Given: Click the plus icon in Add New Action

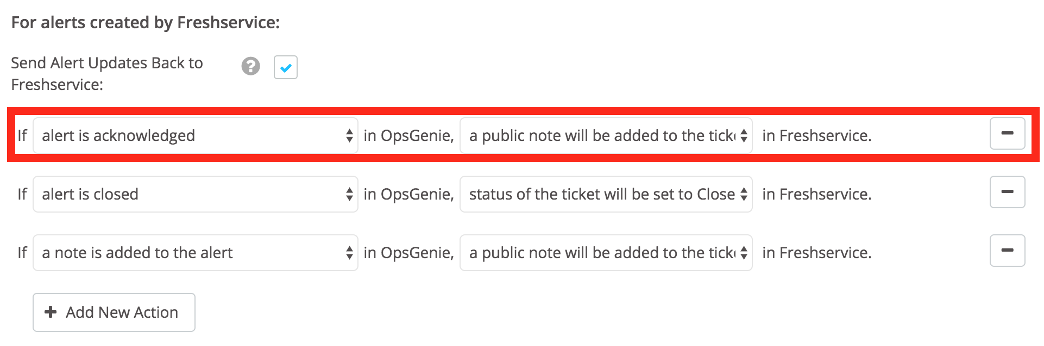Looking at the screenshot, I should coord(51,312).
